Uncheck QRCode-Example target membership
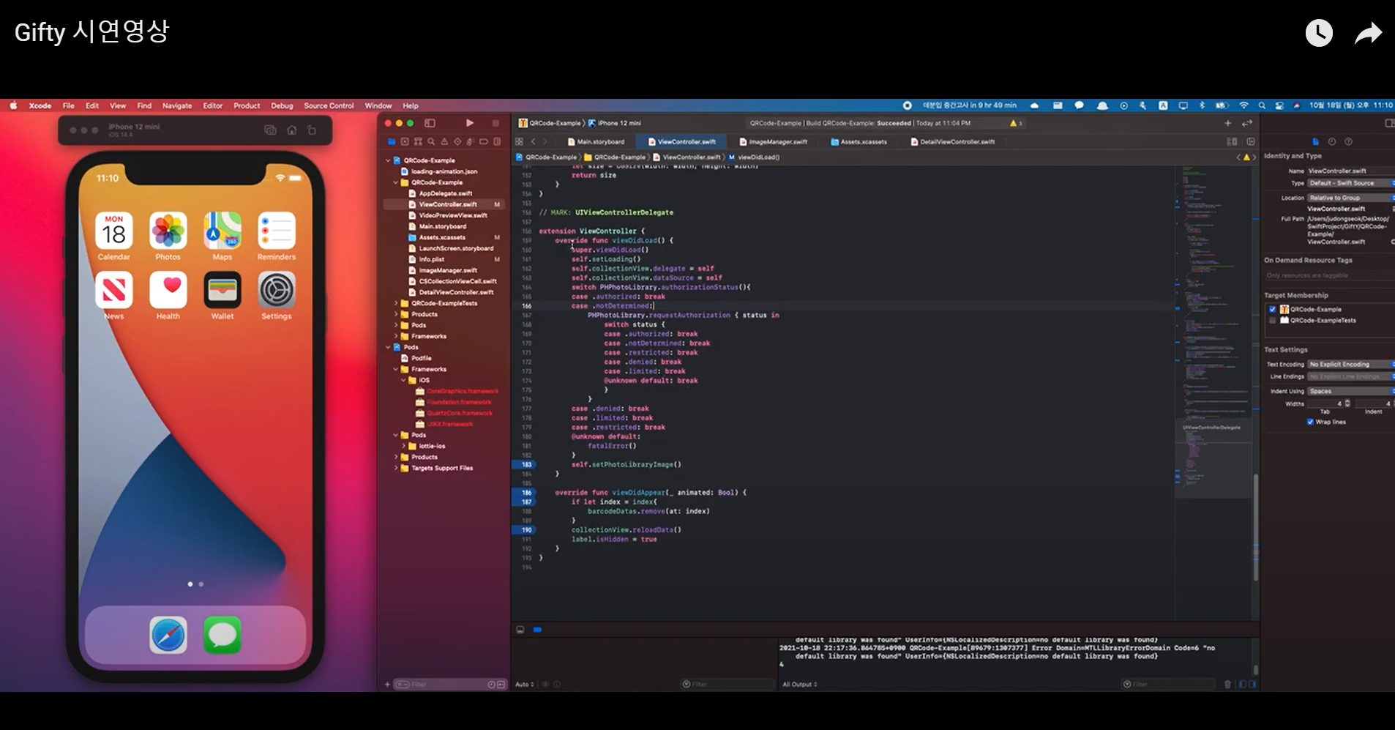This screenshot has width=1395, height=730. pos(1273,309)
